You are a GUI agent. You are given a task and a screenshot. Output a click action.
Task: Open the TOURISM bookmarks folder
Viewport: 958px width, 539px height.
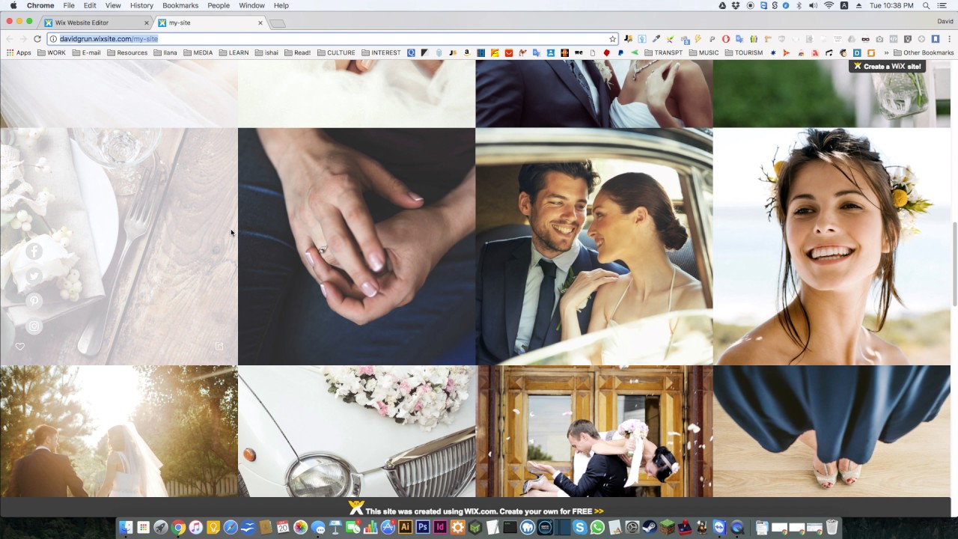click(743, 53)
